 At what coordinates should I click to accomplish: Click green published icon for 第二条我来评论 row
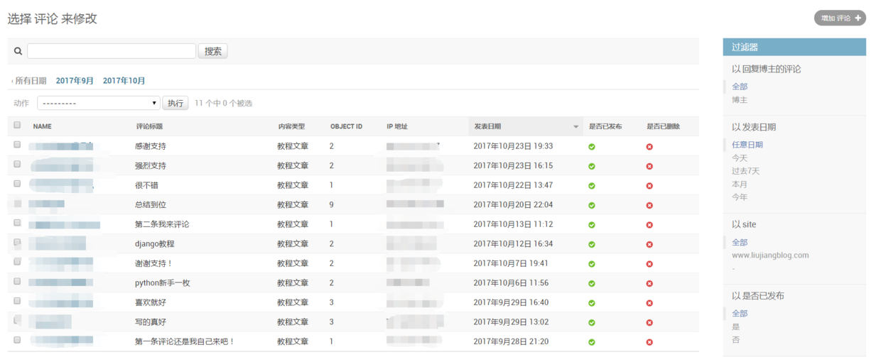(592, 225)
